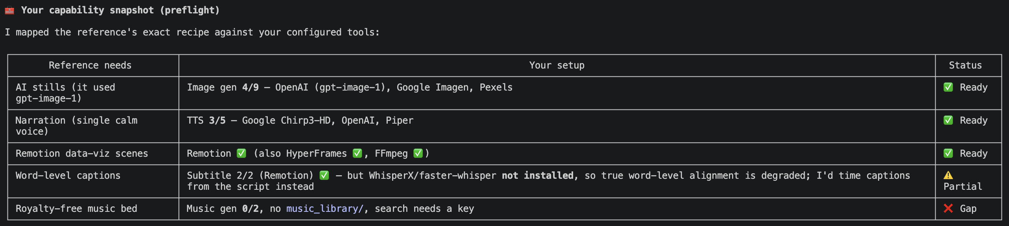Open the music_library/ link

(325, 209)
